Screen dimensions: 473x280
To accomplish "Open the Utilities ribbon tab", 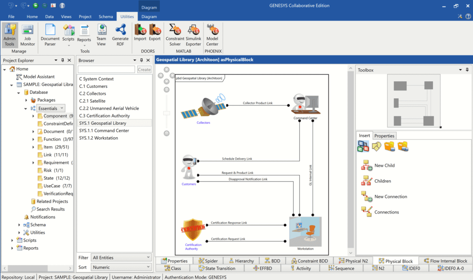I will coord(127,16).
